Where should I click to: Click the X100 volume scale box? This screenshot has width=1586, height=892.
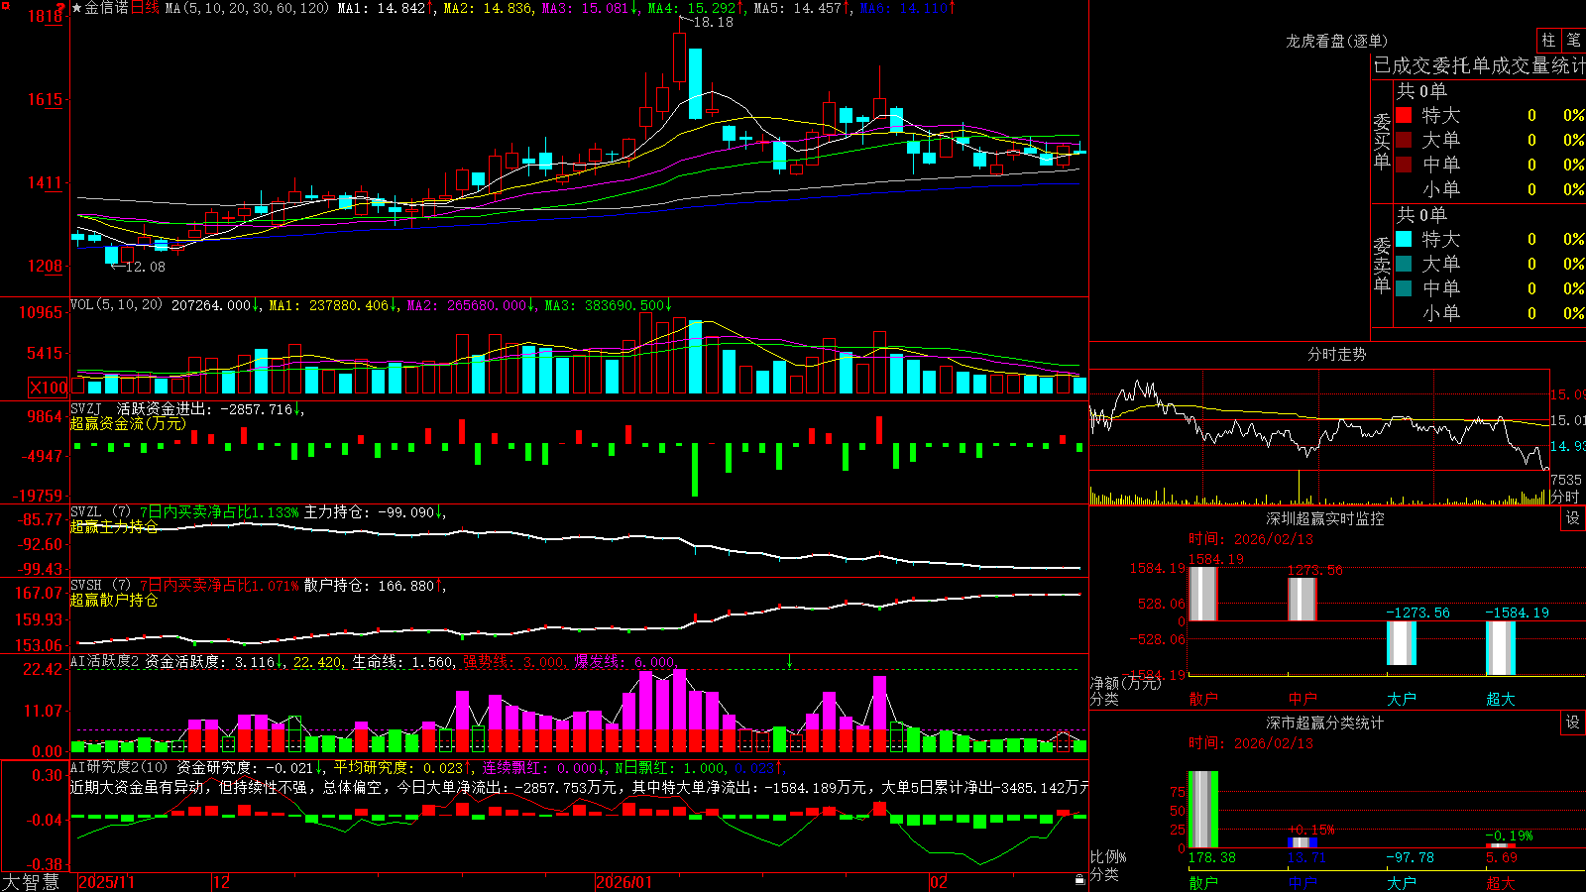[49, 388]
